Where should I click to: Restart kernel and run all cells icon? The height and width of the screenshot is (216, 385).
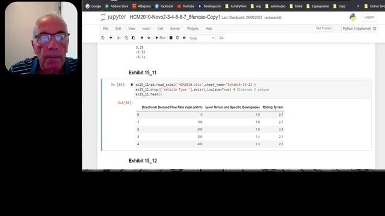(x=184, y=38)
